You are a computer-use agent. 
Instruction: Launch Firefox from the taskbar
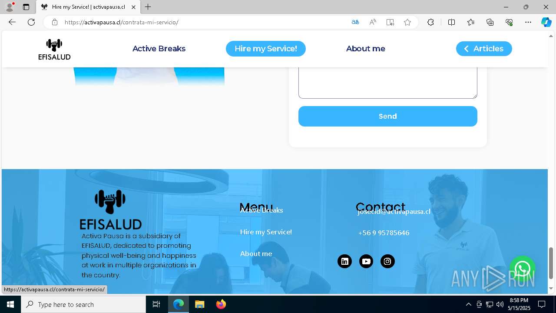[221, 304]
